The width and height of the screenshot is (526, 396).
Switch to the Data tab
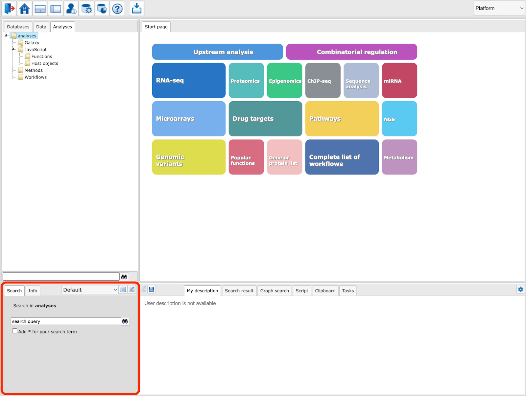[x=41, y=27]
